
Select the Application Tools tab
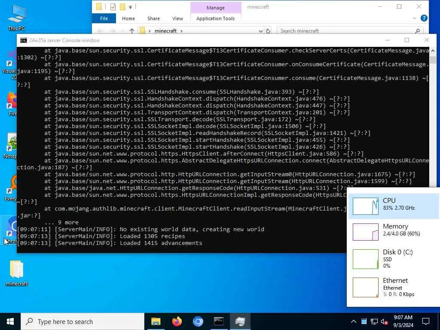click(x=215, y=18)
